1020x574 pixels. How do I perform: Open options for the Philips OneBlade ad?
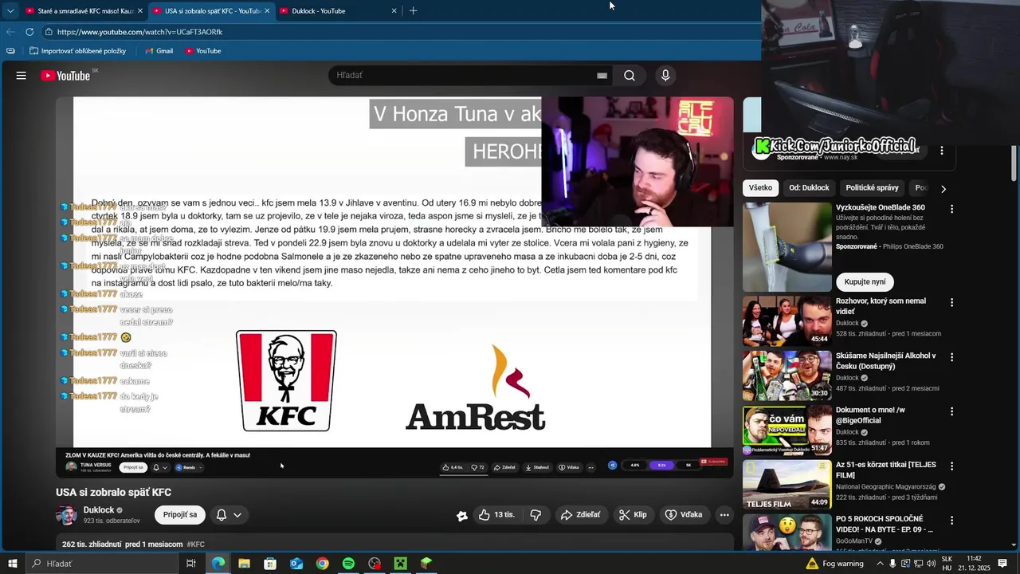click(x=951, y=209)
